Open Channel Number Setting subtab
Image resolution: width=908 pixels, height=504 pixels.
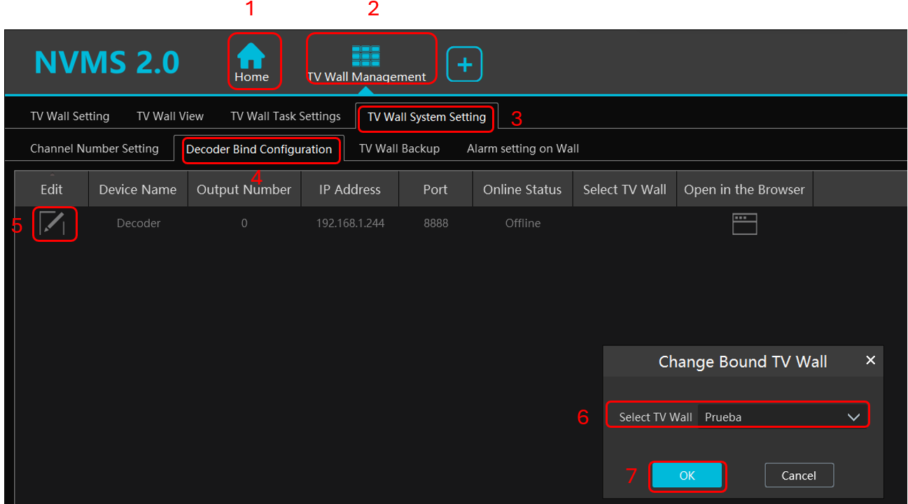tap(95, 148)
